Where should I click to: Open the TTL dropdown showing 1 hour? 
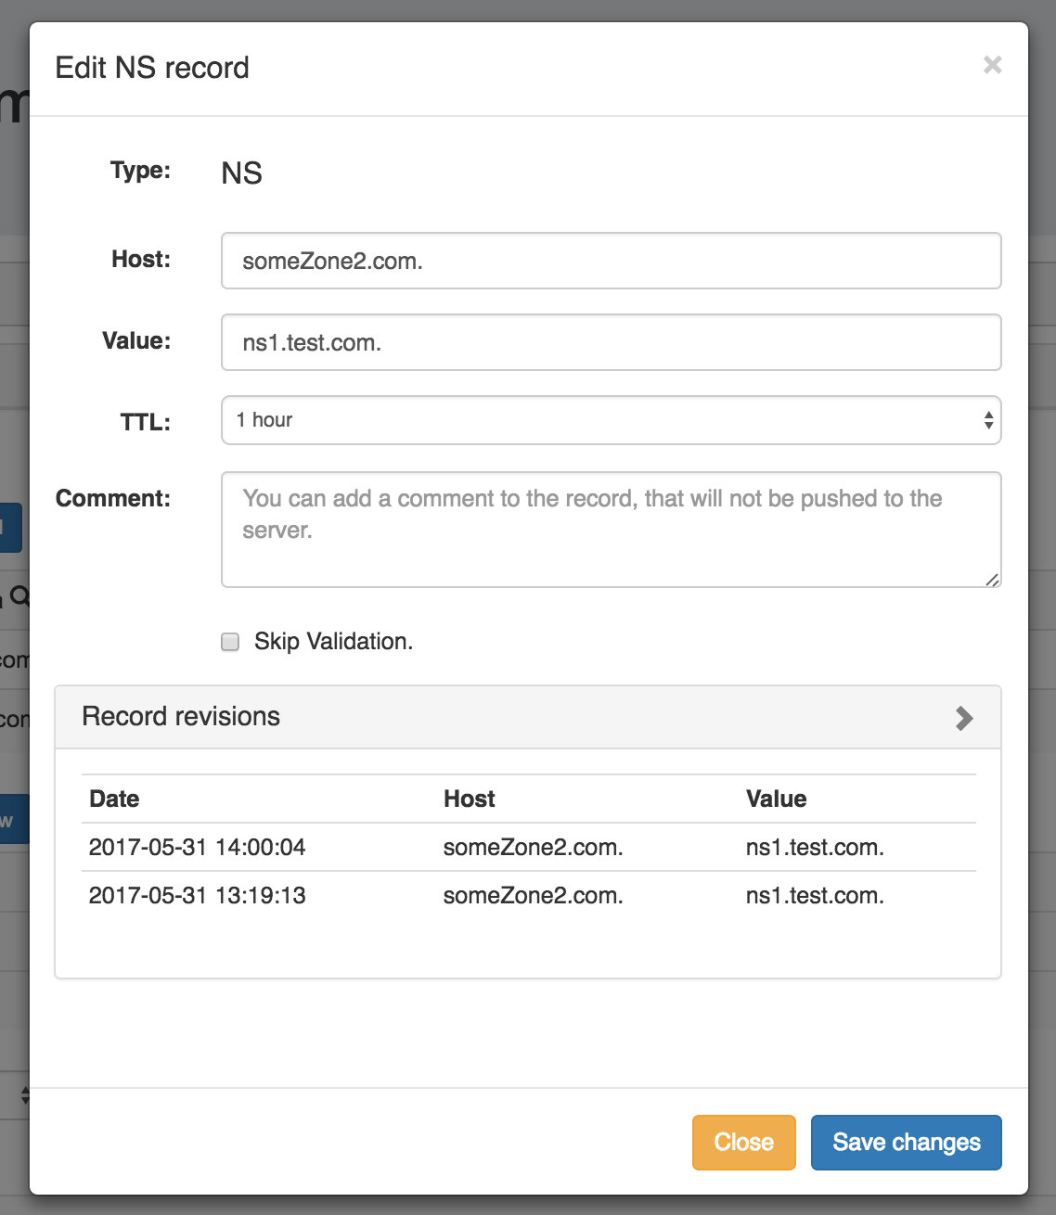(x=611, y=420)
